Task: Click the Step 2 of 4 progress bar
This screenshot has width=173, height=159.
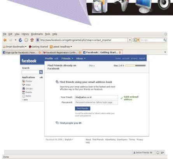Action: (x=135, y=66)
